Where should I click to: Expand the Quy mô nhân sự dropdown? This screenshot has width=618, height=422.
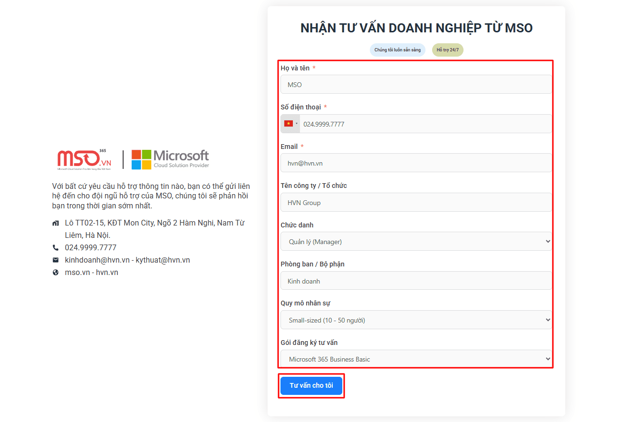coord(416,320)
